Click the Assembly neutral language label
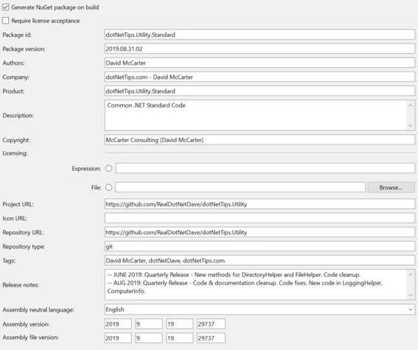Viewport: 418px width, 350px height. [x=38, y=309]
